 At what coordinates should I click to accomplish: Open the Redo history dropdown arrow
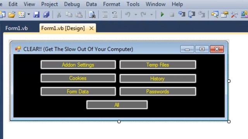click(152, 15)
